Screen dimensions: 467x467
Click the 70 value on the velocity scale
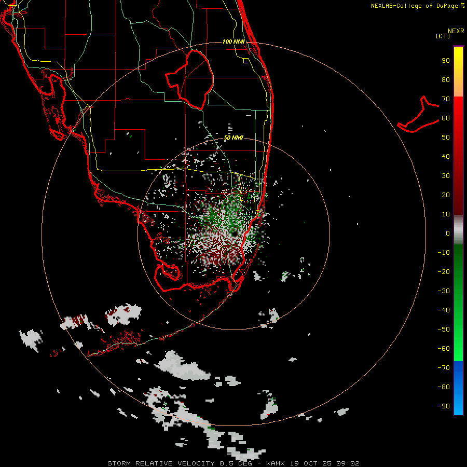(446, 99)
